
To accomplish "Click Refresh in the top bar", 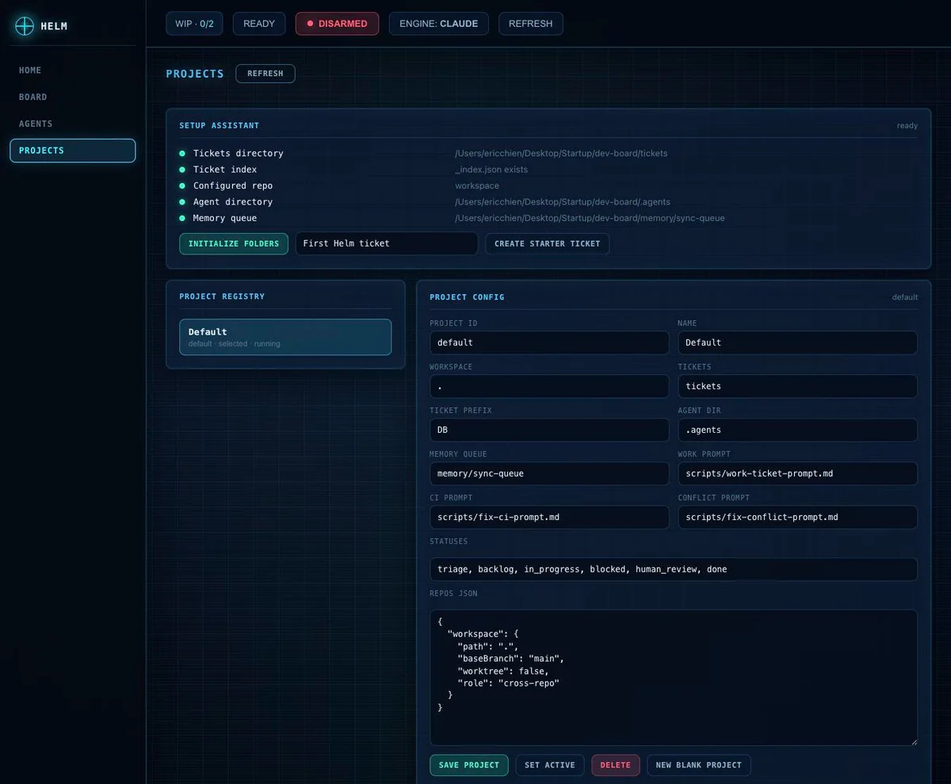I will [531, 24].
